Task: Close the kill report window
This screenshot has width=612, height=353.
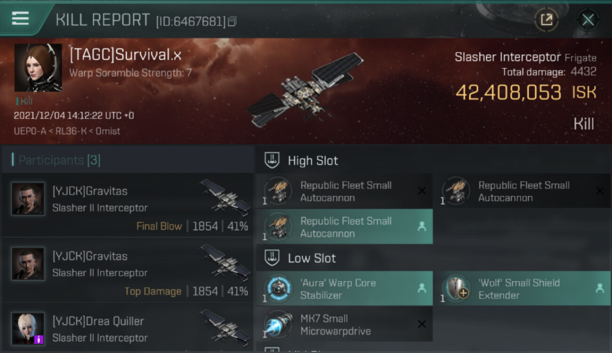Action: click(x=588, y=20)
